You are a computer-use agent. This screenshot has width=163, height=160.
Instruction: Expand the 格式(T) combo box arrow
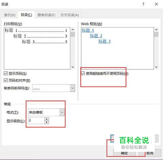62,112
